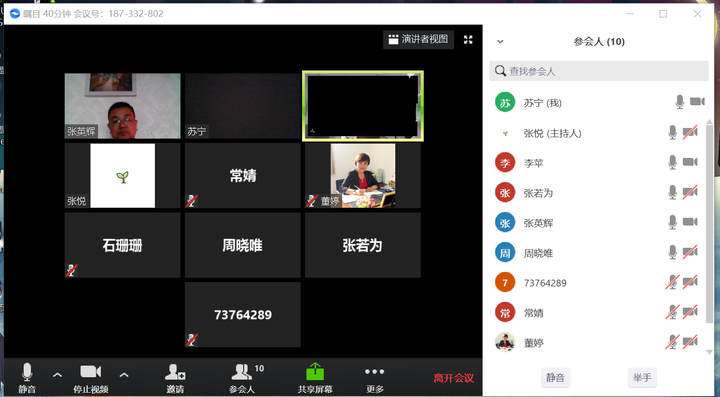Toggle microphone for 张悦 (主持人) row
The height and width of the screenshot is (397, 720).
(673, 132)
